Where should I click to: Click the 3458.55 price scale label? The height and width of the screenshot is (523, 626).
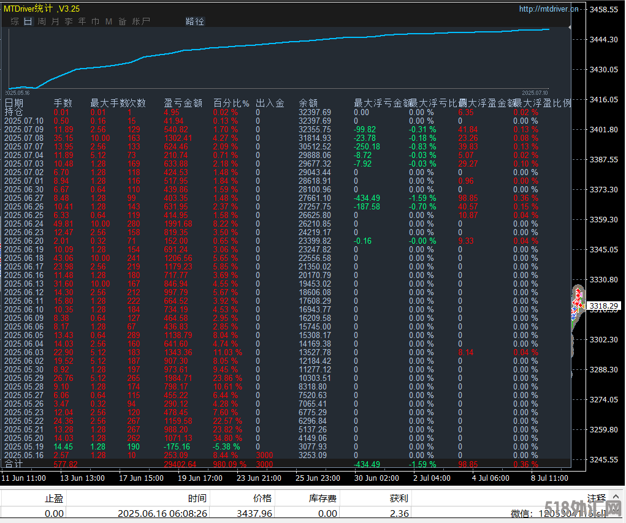click(604, 9)
